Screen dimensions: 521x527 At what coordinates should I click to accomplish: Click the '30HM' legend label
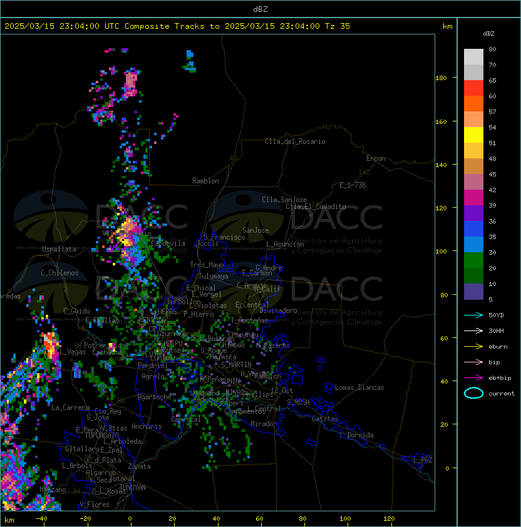click(496, 330)
